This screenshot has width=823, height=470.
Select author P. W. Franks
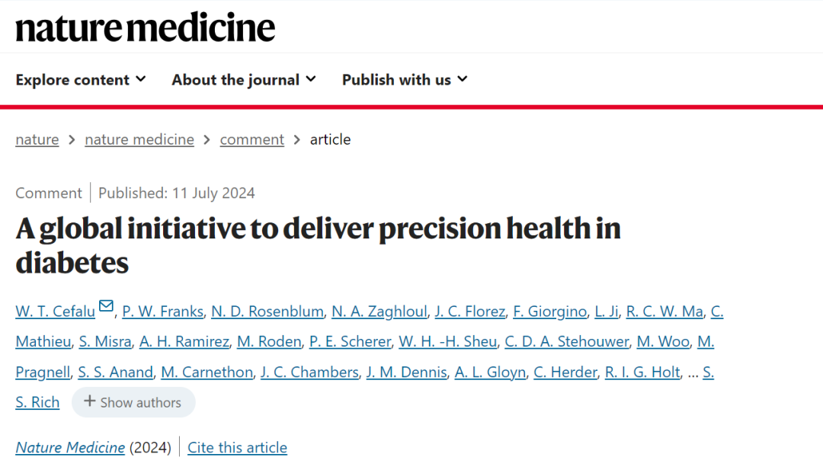point(163,312)
